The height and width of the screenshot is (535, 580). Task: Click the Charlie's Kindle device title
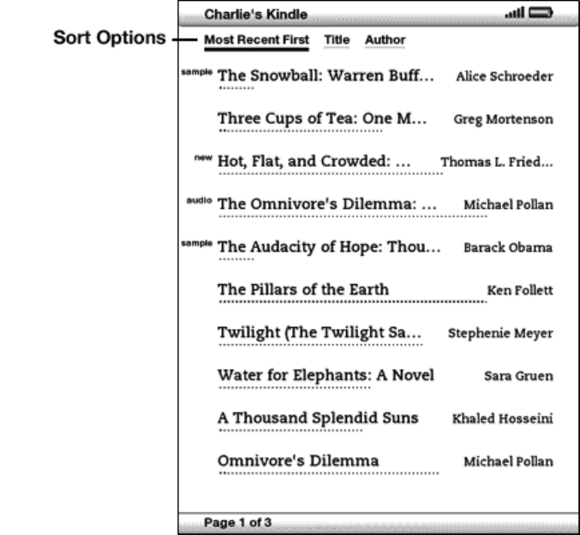pyautogui.click(x=249, y=14)
